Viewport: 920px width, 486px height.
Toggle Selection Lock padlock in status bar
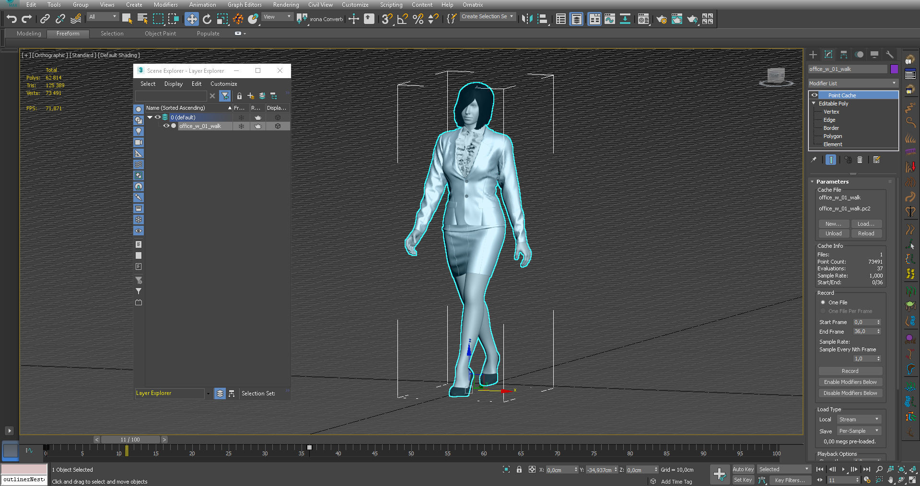519,469
